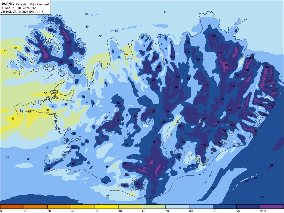Click the '89' humidity value on the map
The image size is (284, 213).
click(107, 166)
